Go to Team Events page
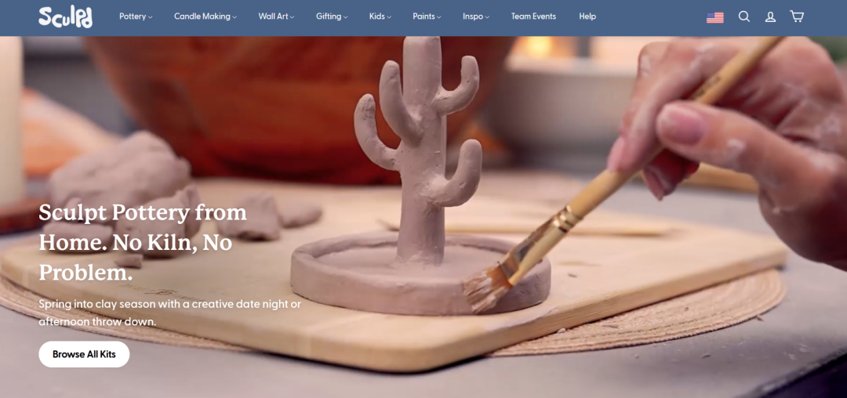This screenshot has height=398, width=847. point(534,16)
